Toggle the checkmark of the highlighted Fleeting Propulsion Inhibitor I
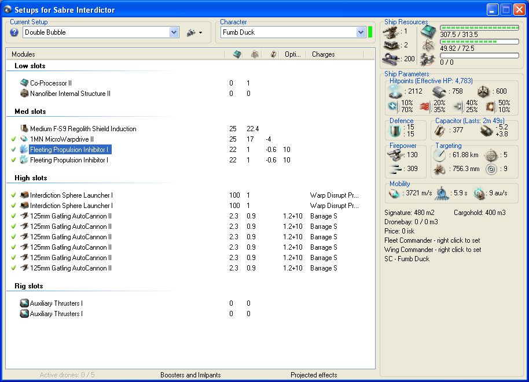The height and width of the screenshot is (382, 529). coord(13,149)
